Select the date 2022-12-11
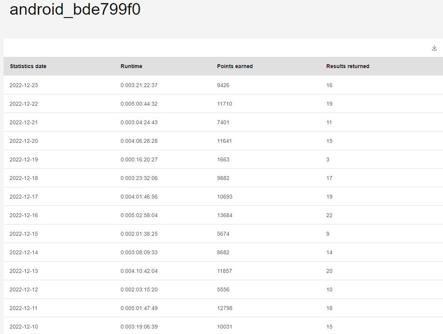443x334 pixels. [23, 308]
